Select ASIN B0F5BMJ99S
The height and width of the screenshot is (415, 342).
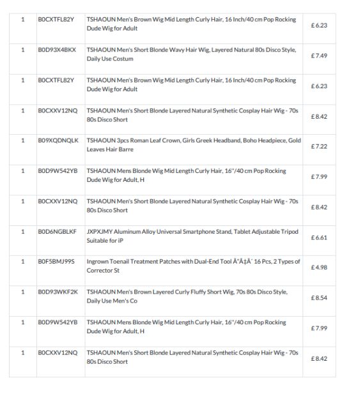[56, 262]
